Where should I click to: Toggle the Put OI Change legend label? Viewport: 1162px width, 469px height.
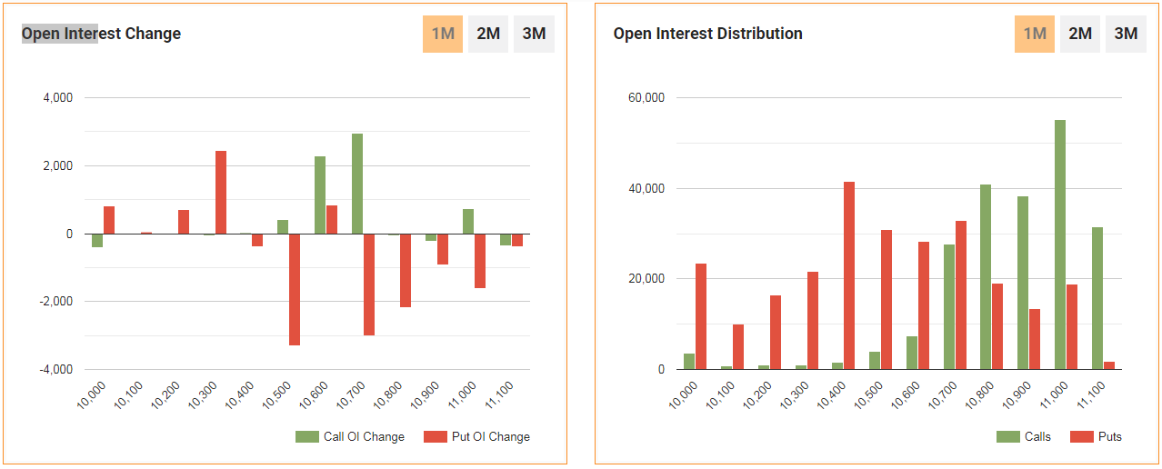click(x=491, y=437)
